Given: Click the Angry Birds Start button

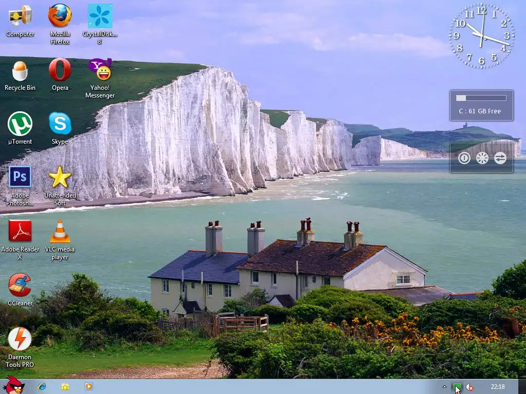Looking at the screenshot, I should (13, 385).
